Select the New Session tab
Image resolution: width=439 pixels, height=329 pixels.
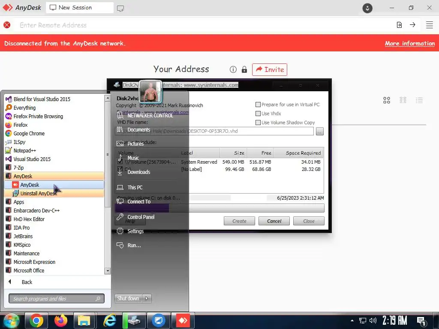click(x=79, y=8)
